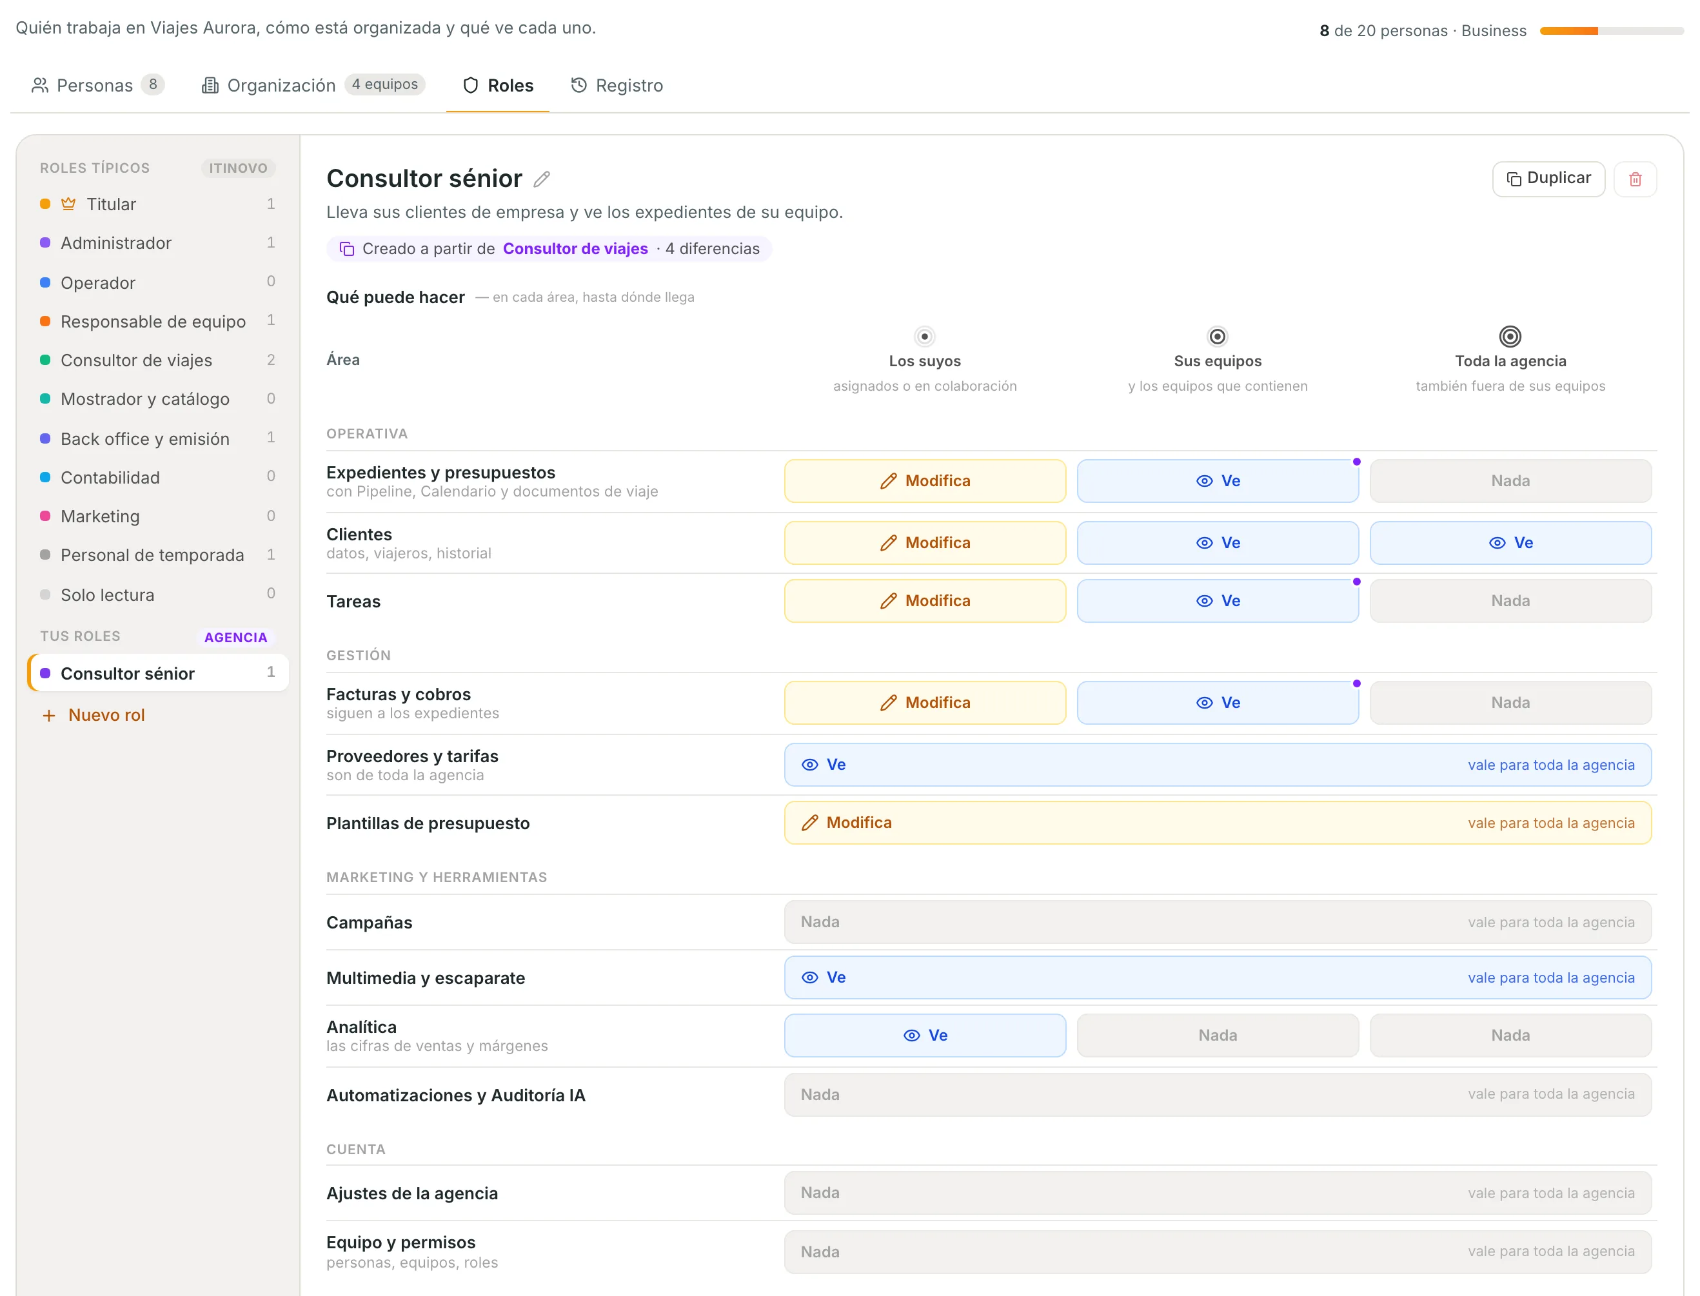Click the red trash delete-role icon

click(x=1634, y=179)
